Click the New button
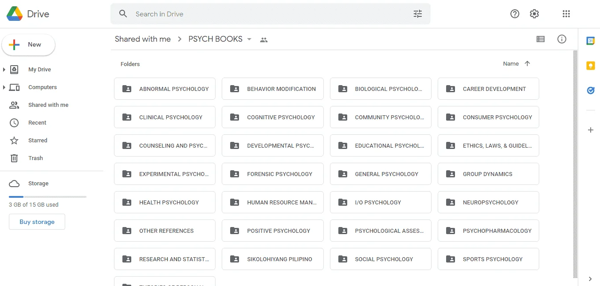 click(28, 45)
